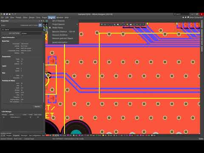Image resolution: width=204 pixels, height=153 pixels.
Task: Open the Tools menu
Action: pyautogui.click(x=38, y=17)
